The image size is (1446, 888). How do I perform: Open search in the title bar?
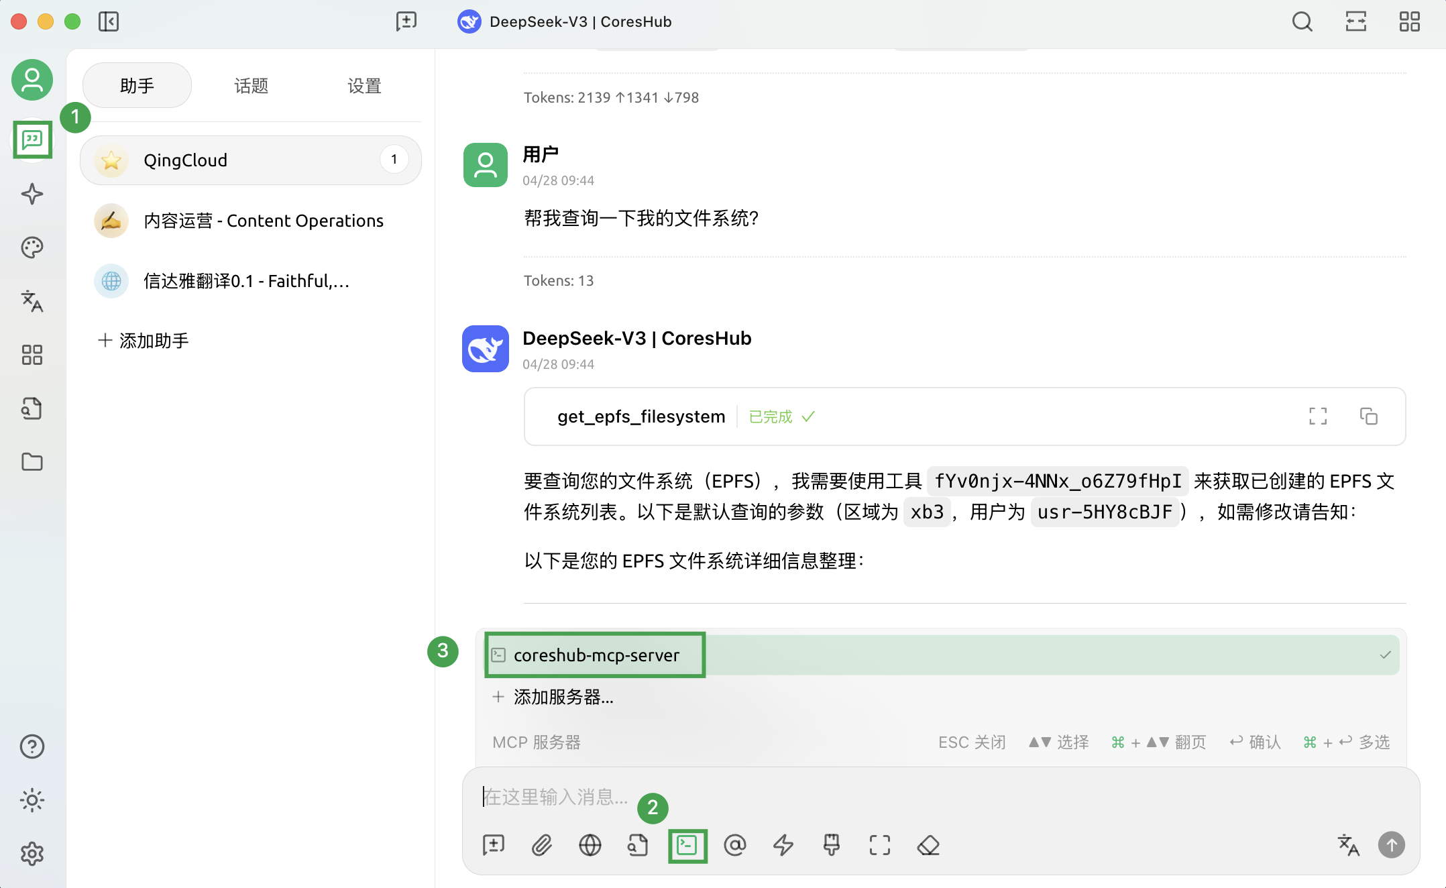coord(1302,21)
